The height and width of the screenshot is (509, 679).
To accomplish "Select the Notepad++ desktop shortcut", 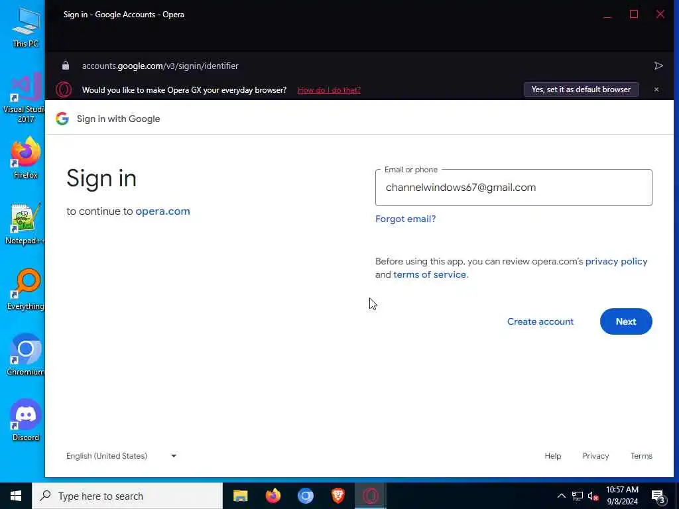I will coord(26,224).
